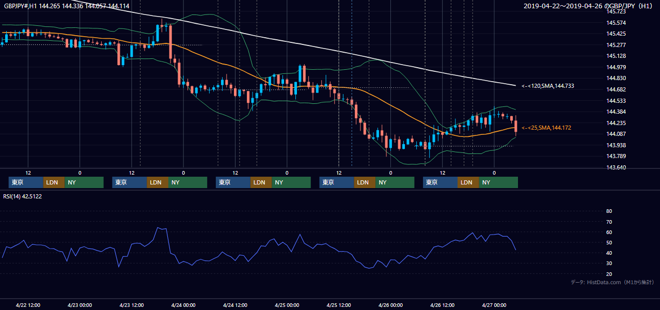The height and width of the screenshot is (310, 660).
Task: Click RSI scale value 40
Action: (609, 253)
